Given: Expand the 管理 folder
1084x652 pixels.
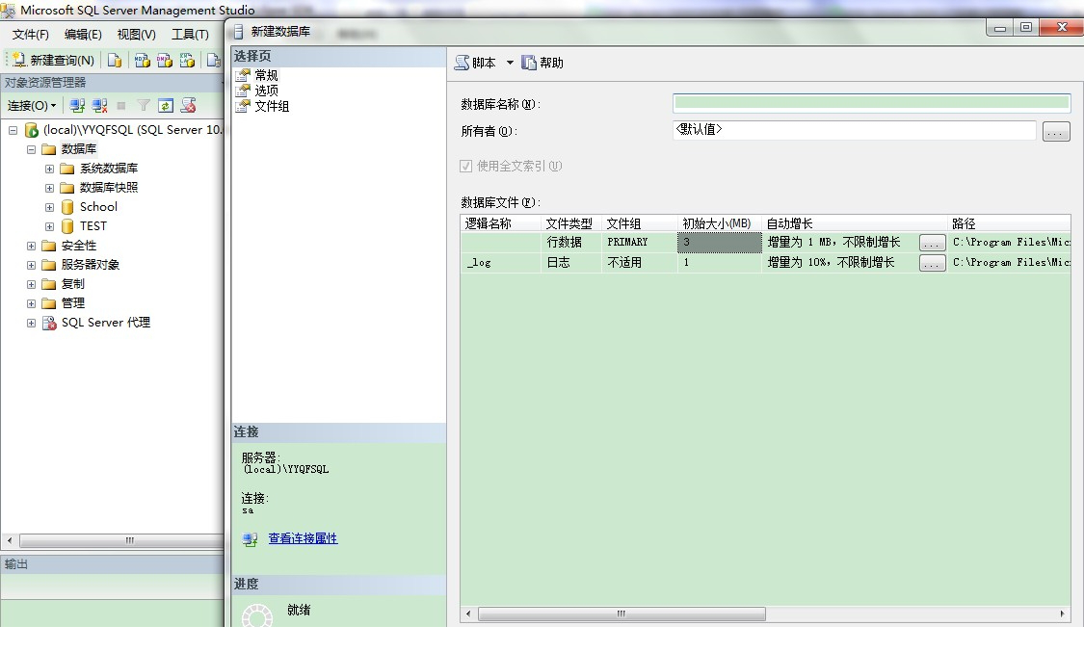Looking at the screenshot, I should click(x=31, y=304).
